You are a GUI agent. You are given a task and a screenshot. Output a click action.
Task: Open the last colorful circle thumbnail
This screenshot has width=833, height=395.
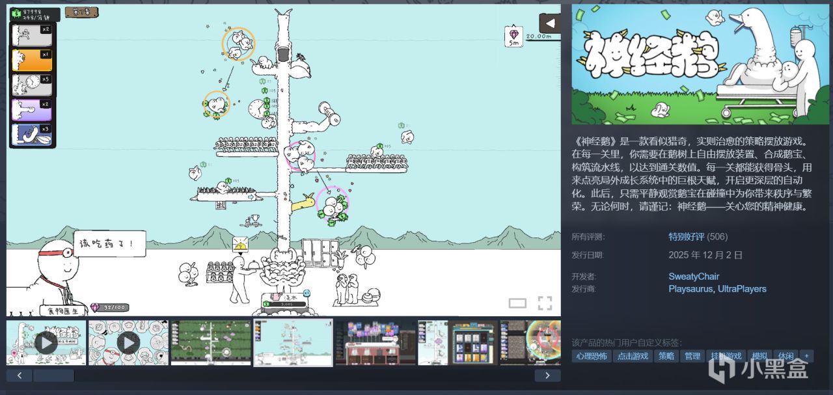[x=530, y=342]
